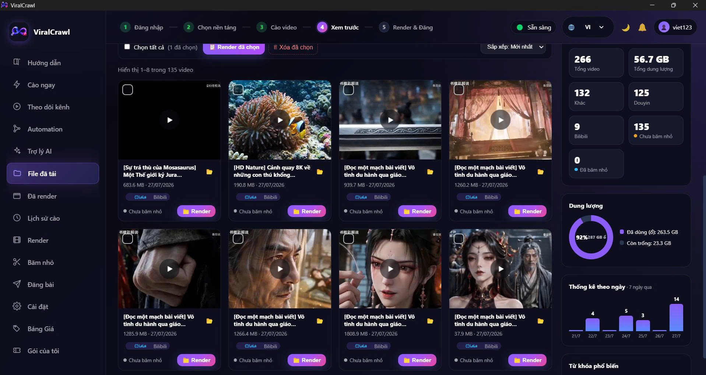Viewport: 706px width, 375px height.
Task: Click the 27/7 bar showing 14
Action: pyautogui.click(x=676, y=317)
